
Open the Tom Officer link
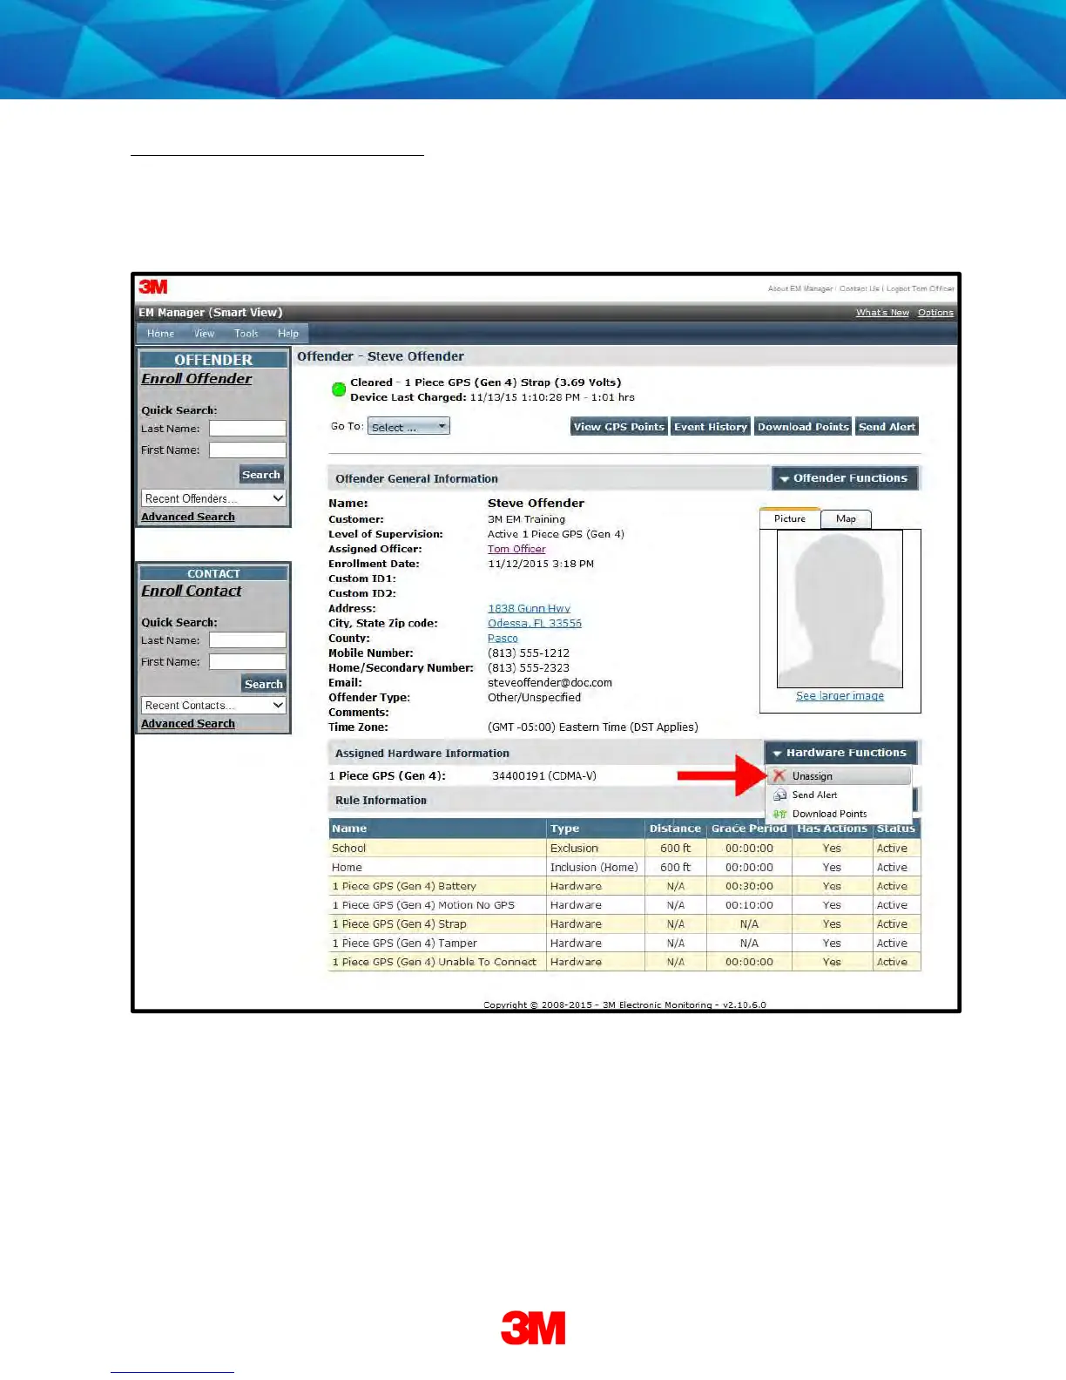coord(516,549)
